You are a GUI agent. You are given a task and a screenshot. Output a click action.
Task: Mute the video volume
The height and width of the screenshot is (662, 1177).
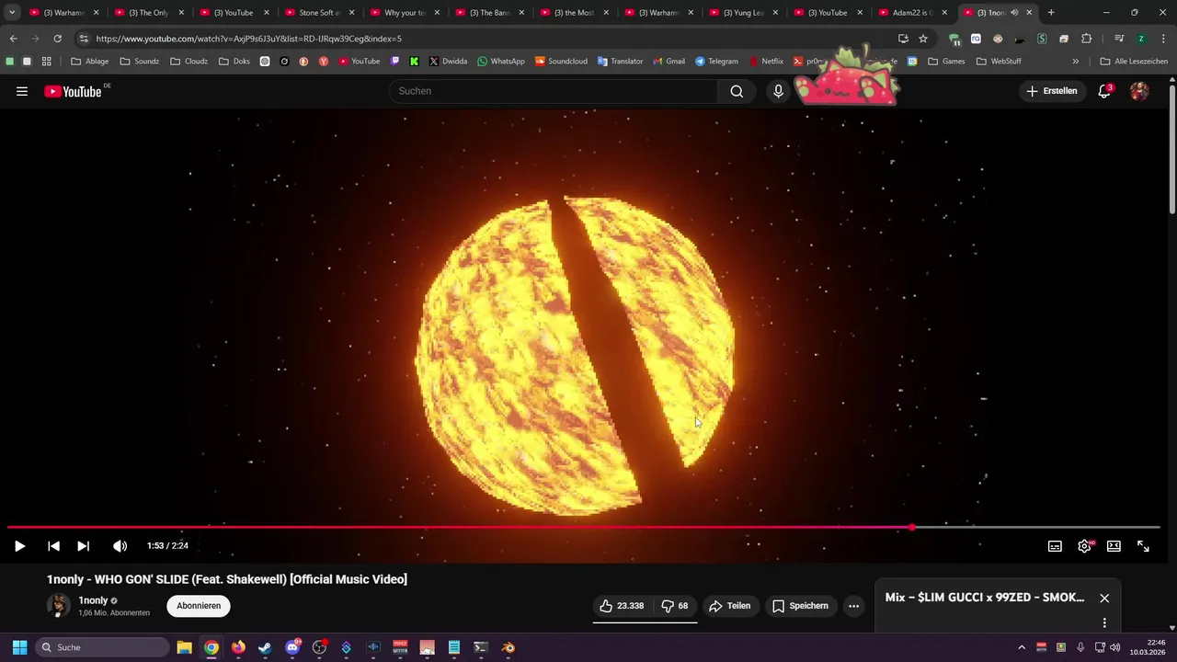(x=120, y=546)
